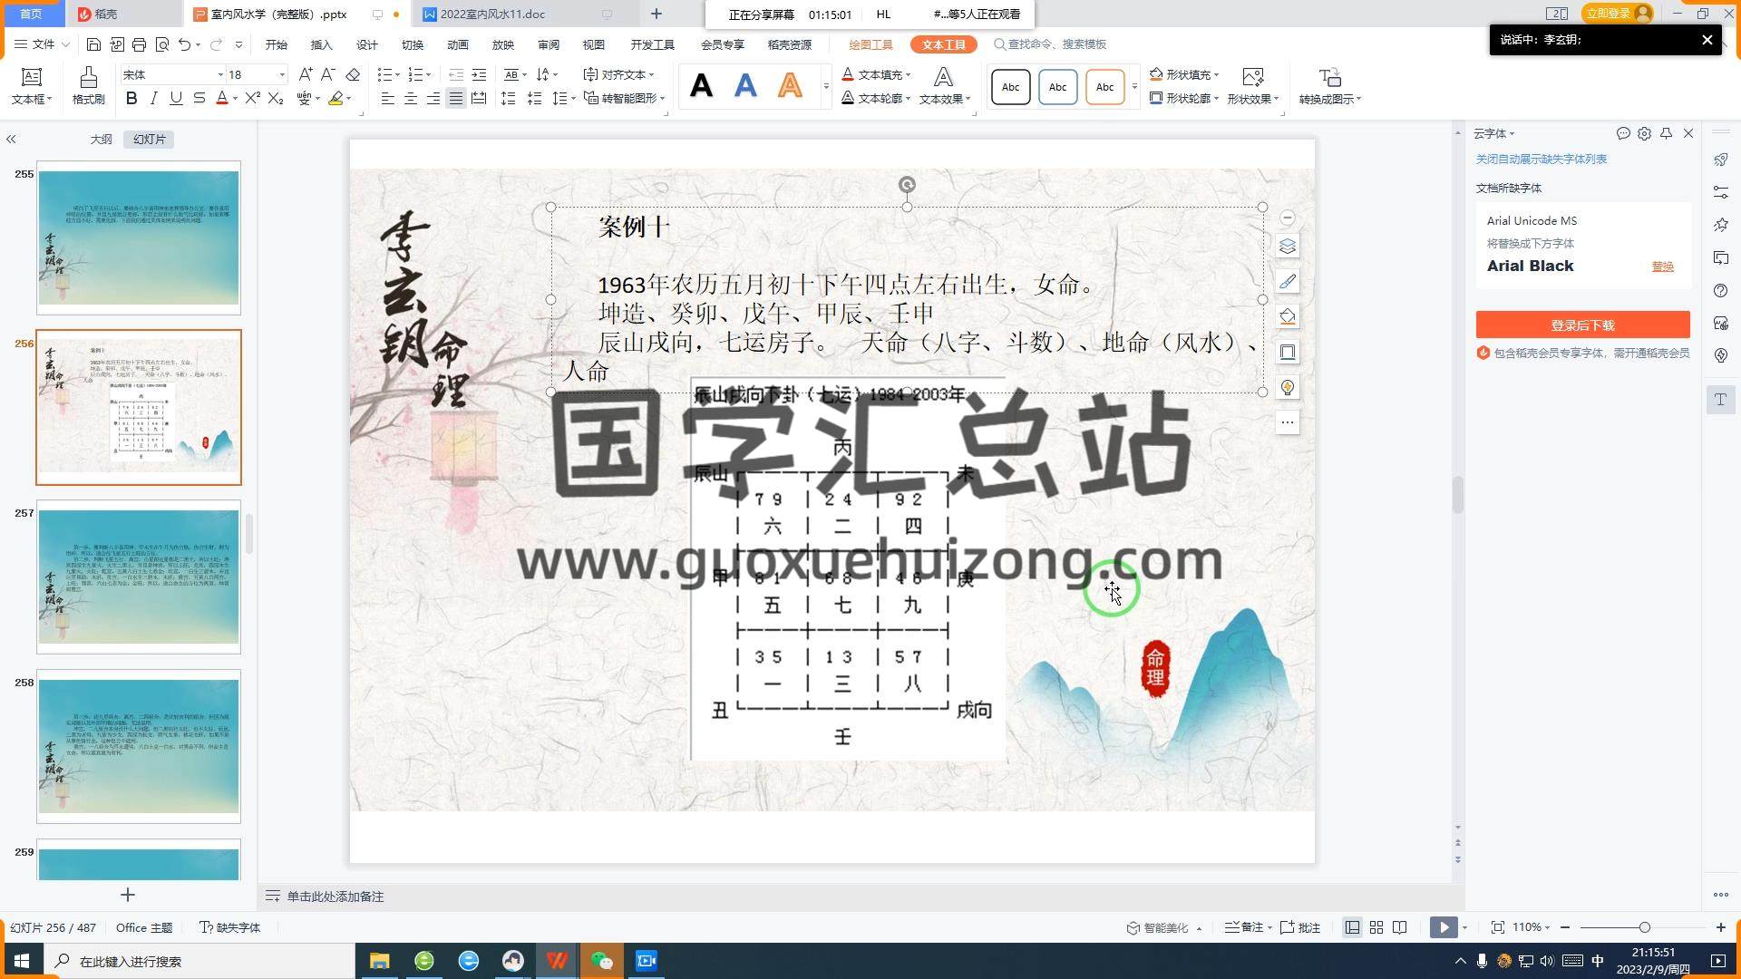This screenshot has height=979, width=1741.
Task: Click the zoom slider handle
Action: (x=1644, y=927)
